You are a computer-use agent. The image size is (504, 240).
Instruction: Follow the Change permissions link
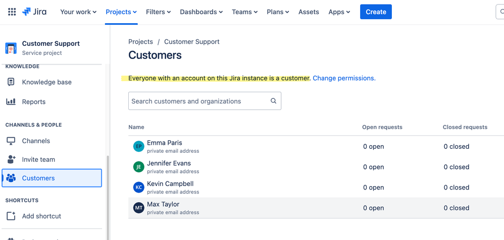tap(344, 78)
